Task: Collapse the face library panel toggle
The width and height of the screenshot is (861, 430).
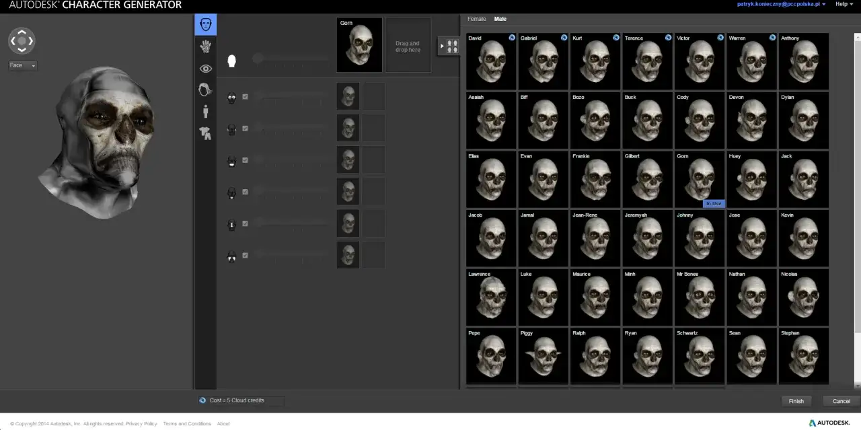Action: (x=449, y=46)
